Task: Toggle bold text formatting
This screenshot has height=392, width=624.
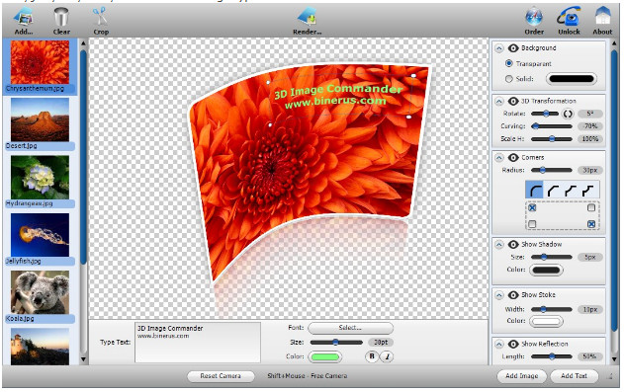Action: pyautogui.click(x=372, y=356)
